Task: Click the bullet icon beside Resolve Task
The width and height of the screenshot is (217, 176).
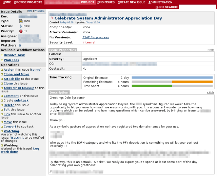Action: coord(2,55)
